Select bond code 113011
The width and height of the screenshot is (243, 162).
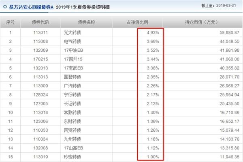pyautogui.click(x=40, y=33)
